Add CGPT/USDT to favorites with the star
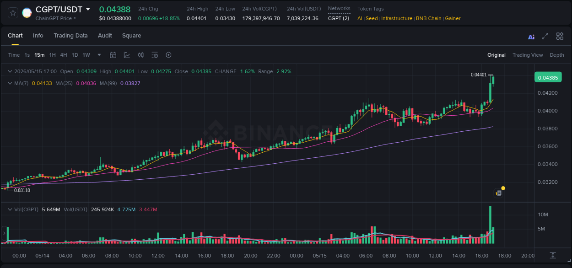The image size is (572, 268). point(13,13)
